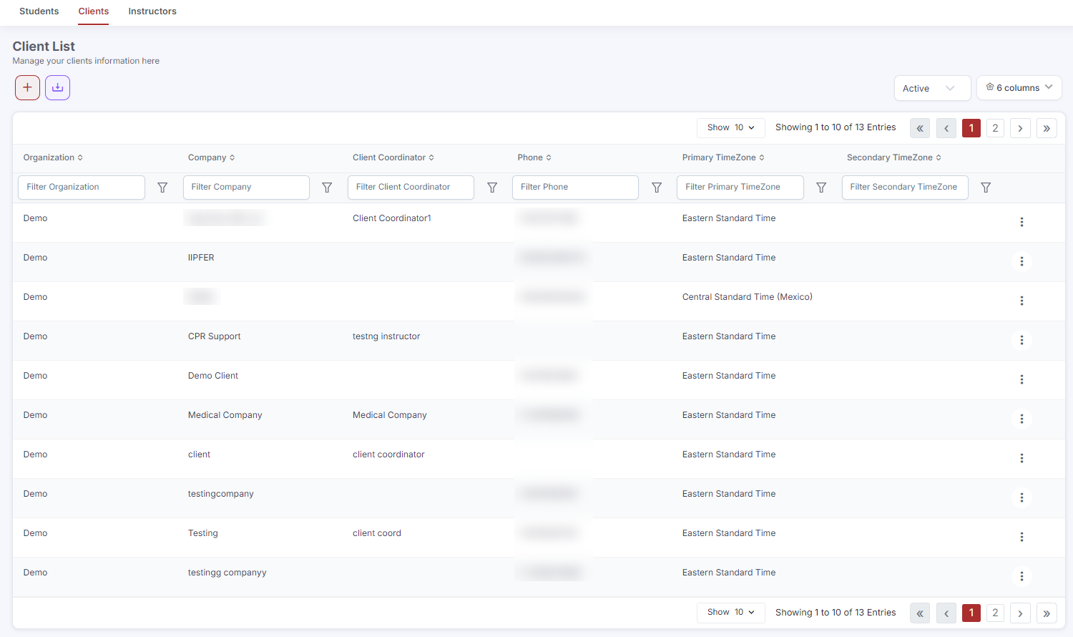The width and height of the screenshot is (1073, 637).
Task: Click the Client Coordinator1 cell
Action: point(392,218)
